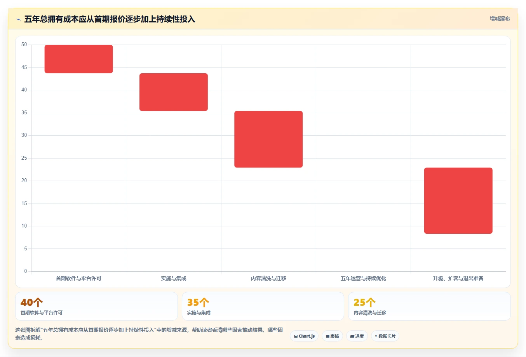Click the chart title 五年总拥有成本应从首期报价逐步加上持续性投入

[110, 19]
